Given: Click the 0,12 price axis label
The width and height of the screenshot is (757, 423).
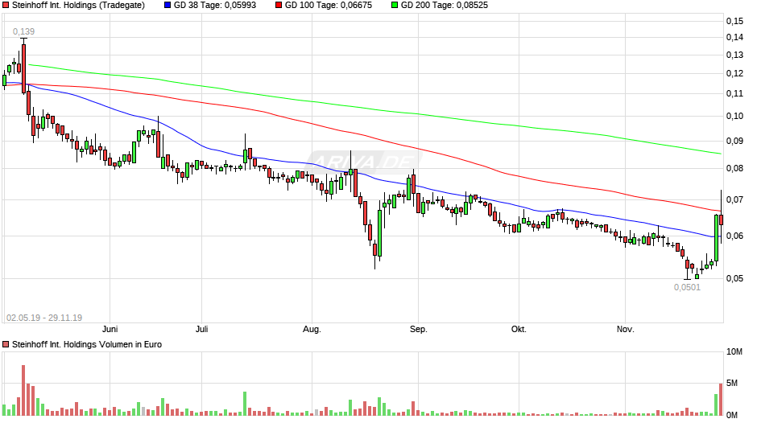Looking at the screenshot, I should click(734, 74).
